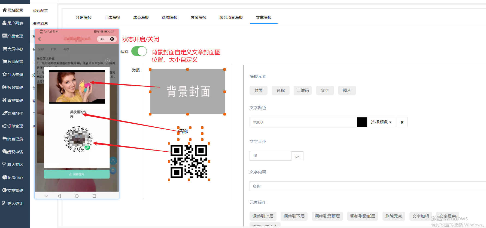The width and height of the screenshot is (486, 228).
Task: Add 文本 poster element
Action: point(325,90)
